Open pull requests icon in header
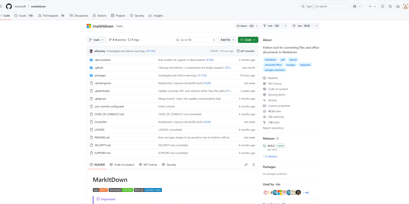409x204 pixels. click(390, 6)
